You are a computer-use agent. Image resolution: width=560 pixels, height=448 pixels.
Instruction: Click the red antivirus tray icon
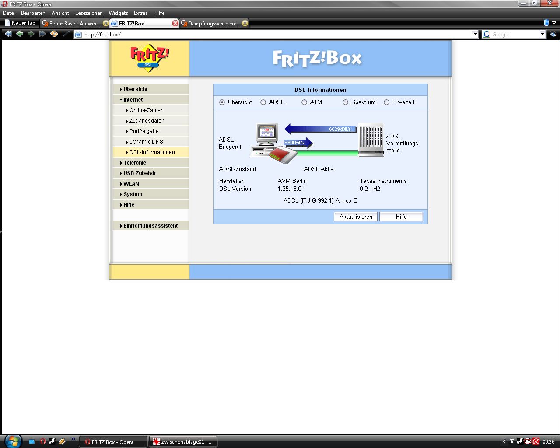coord(536,441)
